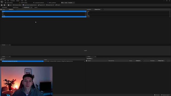Viewport: 171px width, 96px height.
Task: Open the Tools menu
Action: (x=22, y=1)
